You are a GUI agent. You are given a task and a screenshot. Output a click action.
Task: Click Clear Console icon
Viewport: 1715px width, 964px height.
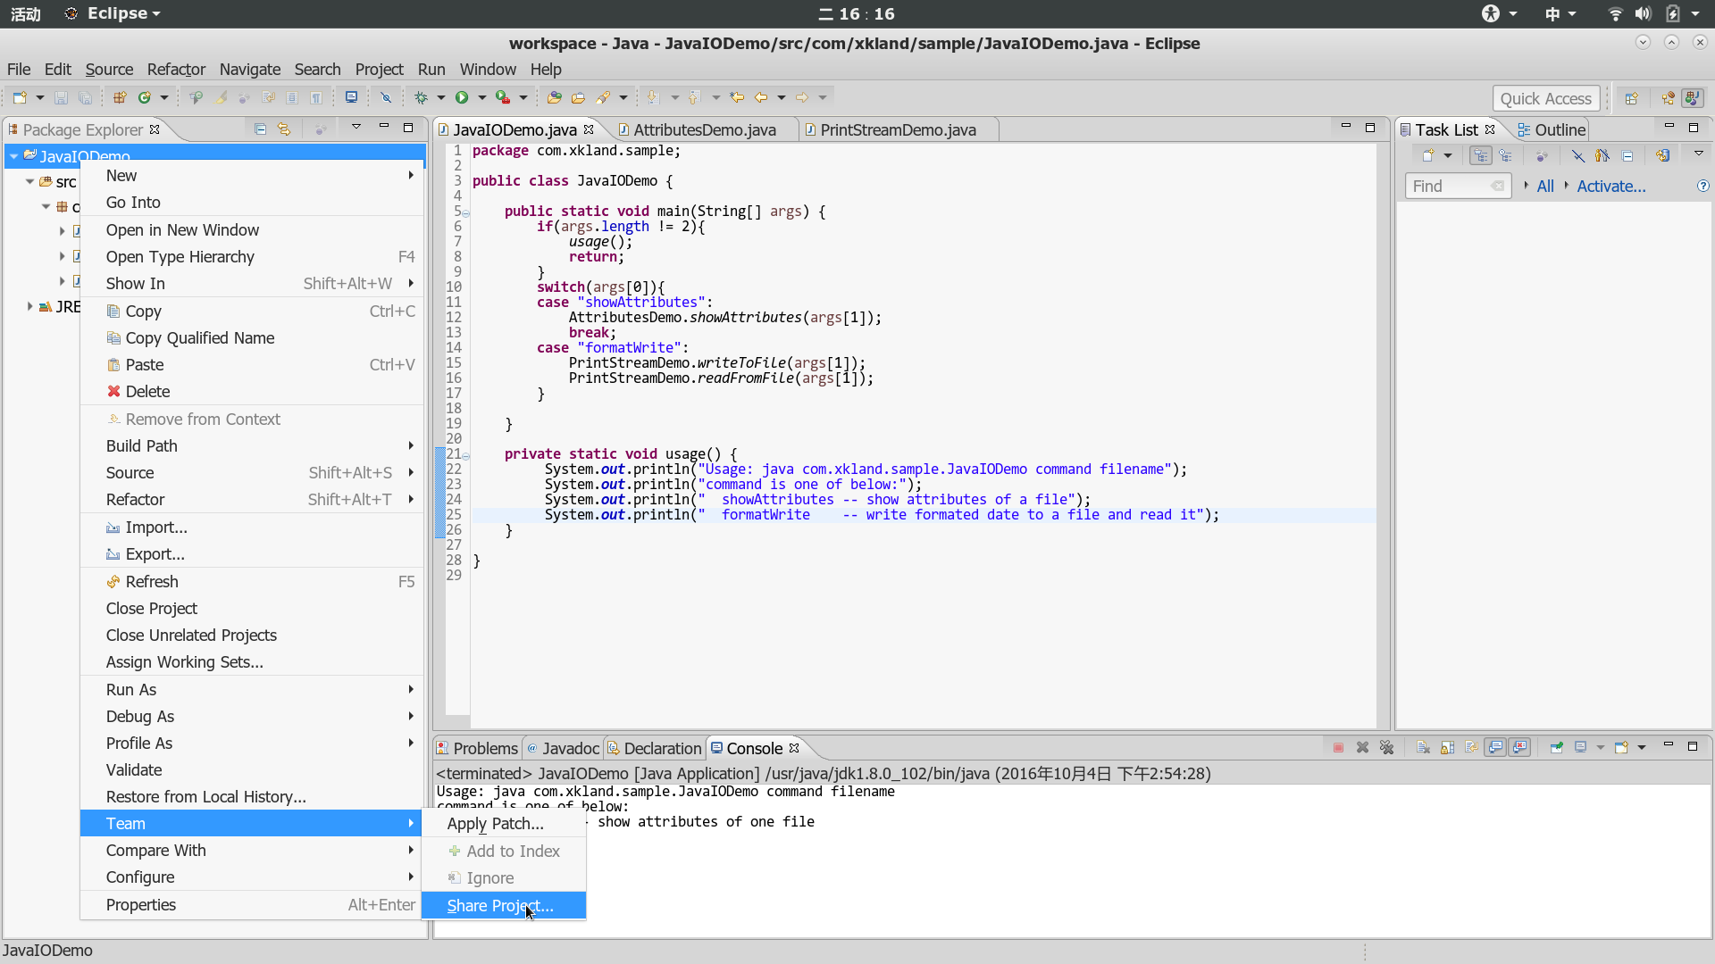click(x=1424, y=748)
